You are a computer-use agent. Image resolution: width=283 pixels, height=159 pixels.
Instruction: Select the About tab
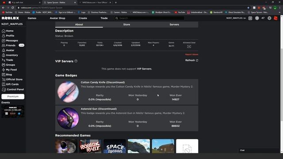[79, 25]
